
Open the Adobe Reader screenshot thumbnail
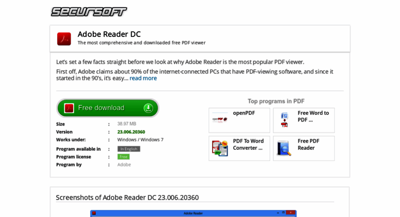point(193,213)
